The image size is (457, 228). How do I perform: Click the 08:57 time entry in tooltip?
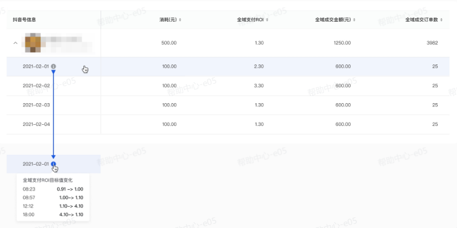coord(29,198)
